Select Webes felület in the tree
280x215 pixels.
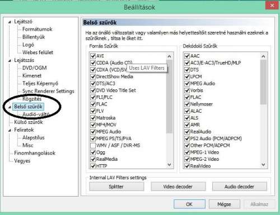[38, 52]
